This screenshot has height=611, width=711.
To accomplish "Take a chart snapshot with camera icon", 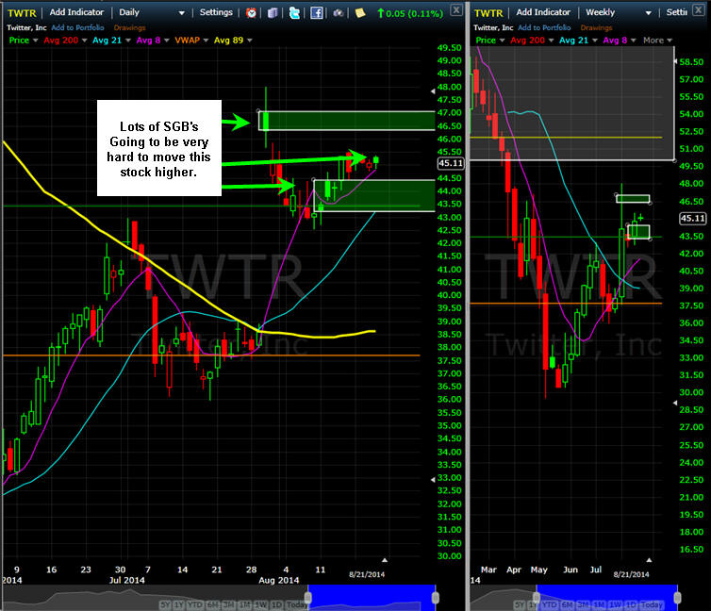I will tap(339, 12).
